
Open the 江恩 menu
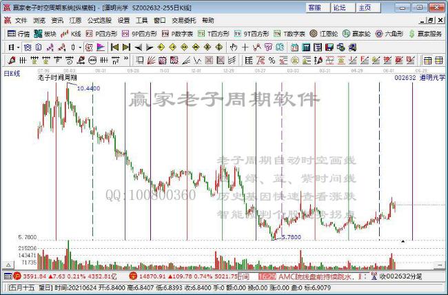point(75,21)
